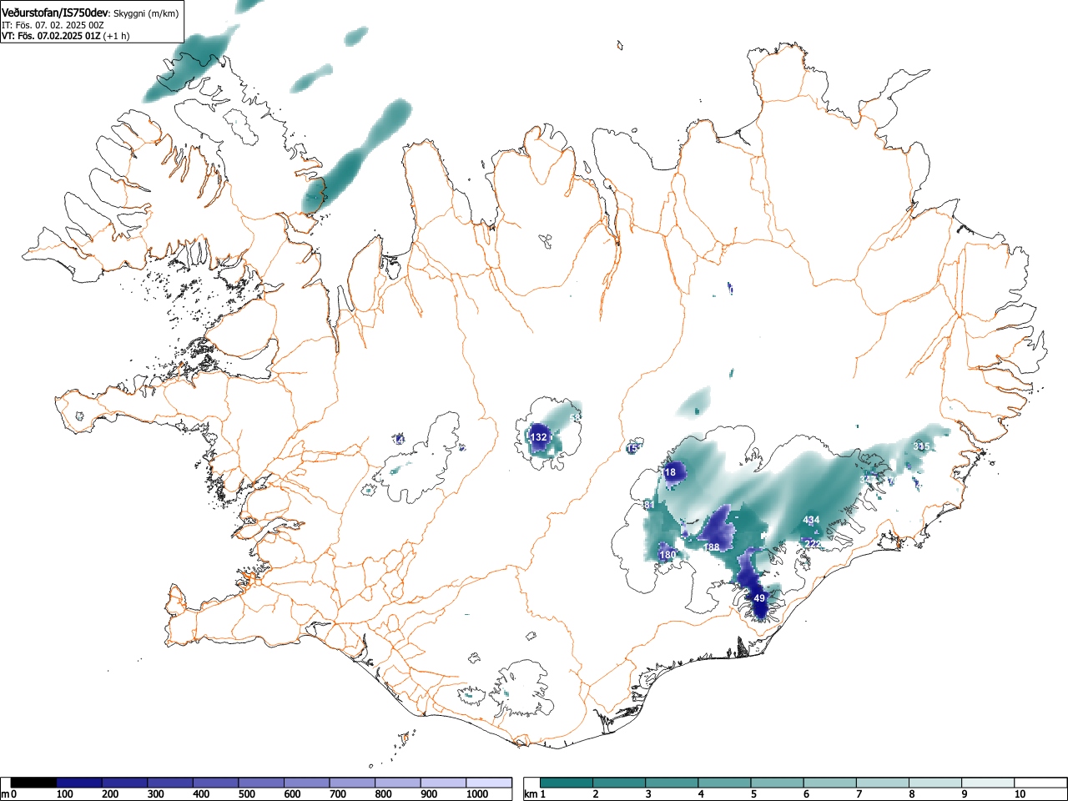Click the '6' tick on kilometre scale
1068x801 pixels.
(806, 794)
